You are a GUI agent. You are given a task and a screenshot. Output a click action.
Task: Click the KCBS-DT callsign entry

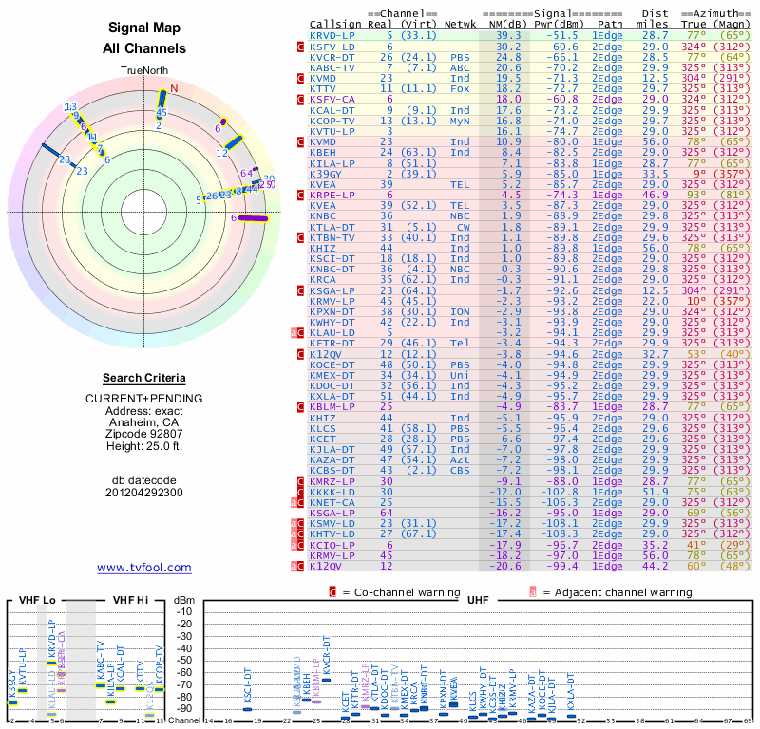pyautogui.click(x=332, y=470)
